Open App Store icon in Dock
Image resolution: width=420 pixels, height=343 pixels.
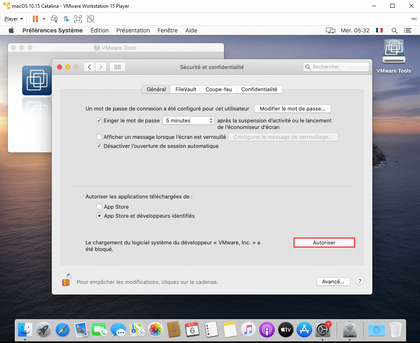coord(304,329)
